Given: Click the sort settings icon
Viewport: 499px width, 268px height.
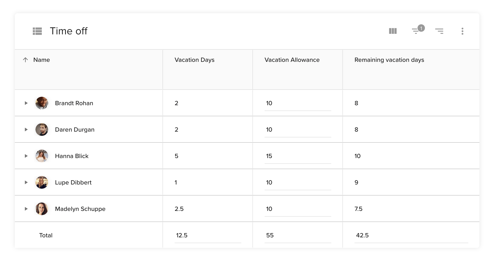Looking at the screenshot, I should tap(439, 31).
